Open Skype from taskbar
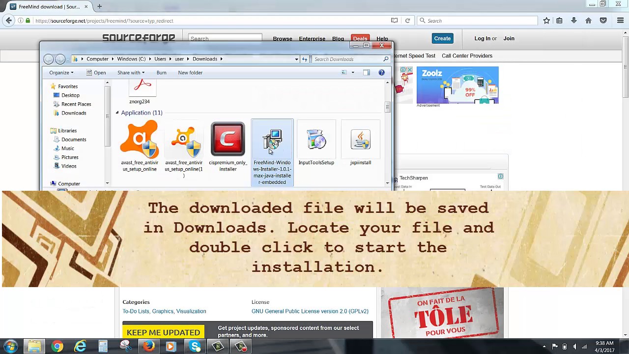This screenshot has height=354, width=629. click(x=195, y=347)
